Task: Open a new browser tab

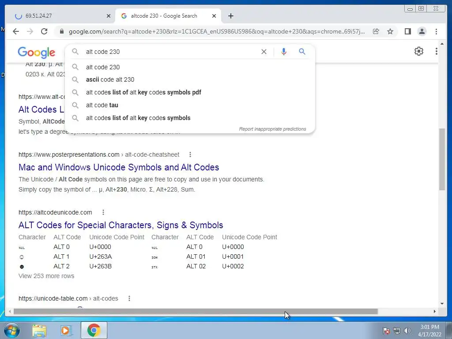Action: point(230,16)
